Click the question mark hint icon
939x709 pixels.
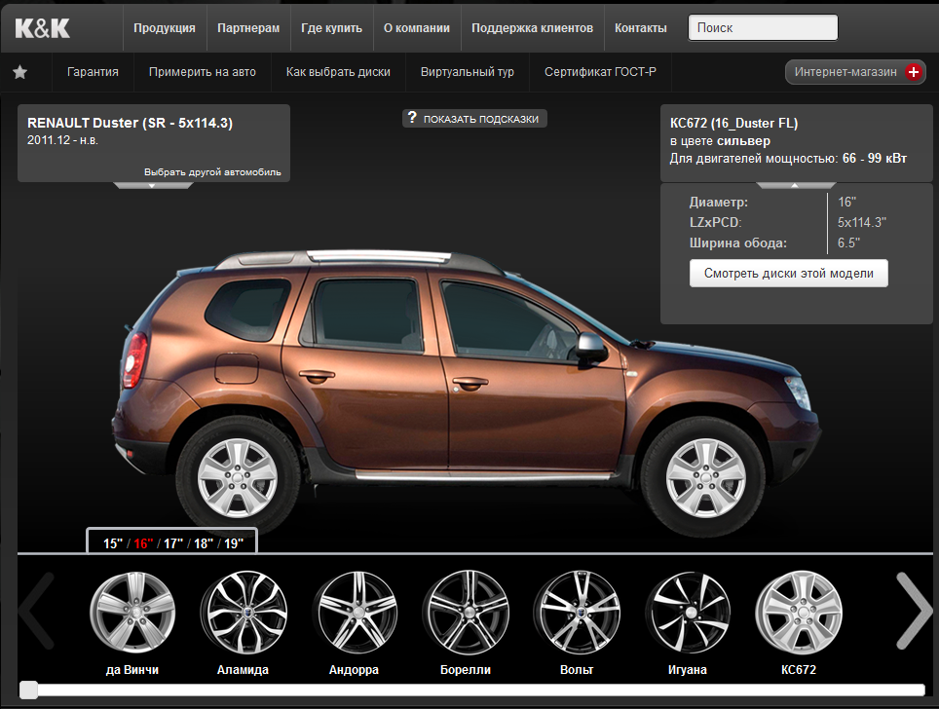click(412, 118)
